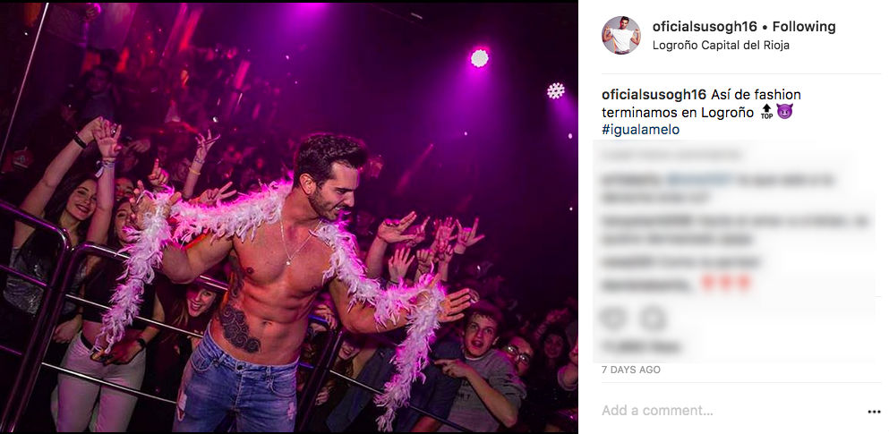Open the blue mention in first comment
Viewport: 889px width, 434px height.
coord(699,181)
